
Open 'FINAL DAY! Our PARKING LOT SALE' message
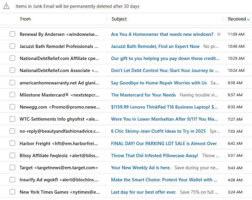(164, 143)
